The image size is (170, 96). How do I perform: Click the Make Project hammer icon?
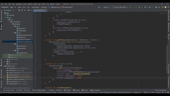click(x=99, y=7)
